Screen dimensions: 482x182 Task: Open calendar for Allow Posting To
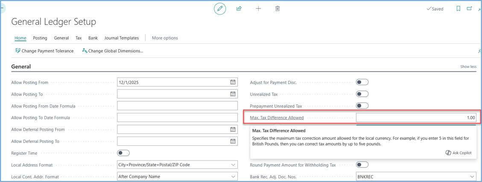[233, 94]
